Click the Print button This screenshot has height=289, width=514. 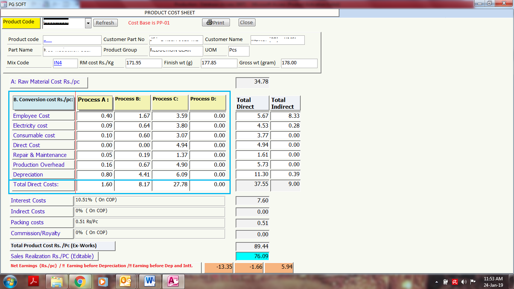216,23
